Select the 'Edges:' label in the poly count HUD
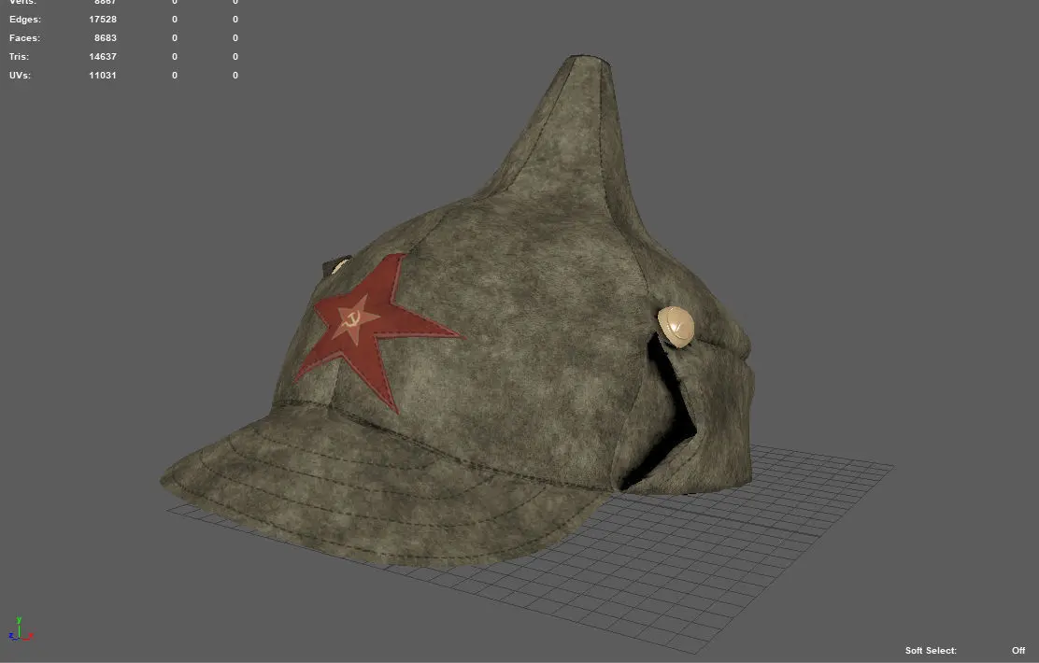The height and width of the screenshot is (663, 1039). [x=25, y=20]
